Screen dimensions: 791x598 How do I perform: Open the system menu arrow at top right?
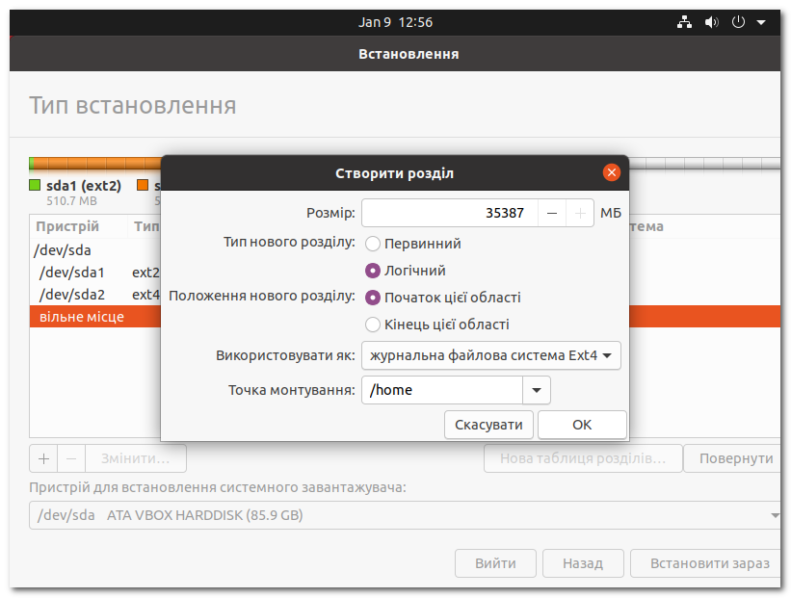(x=761, y=21)
